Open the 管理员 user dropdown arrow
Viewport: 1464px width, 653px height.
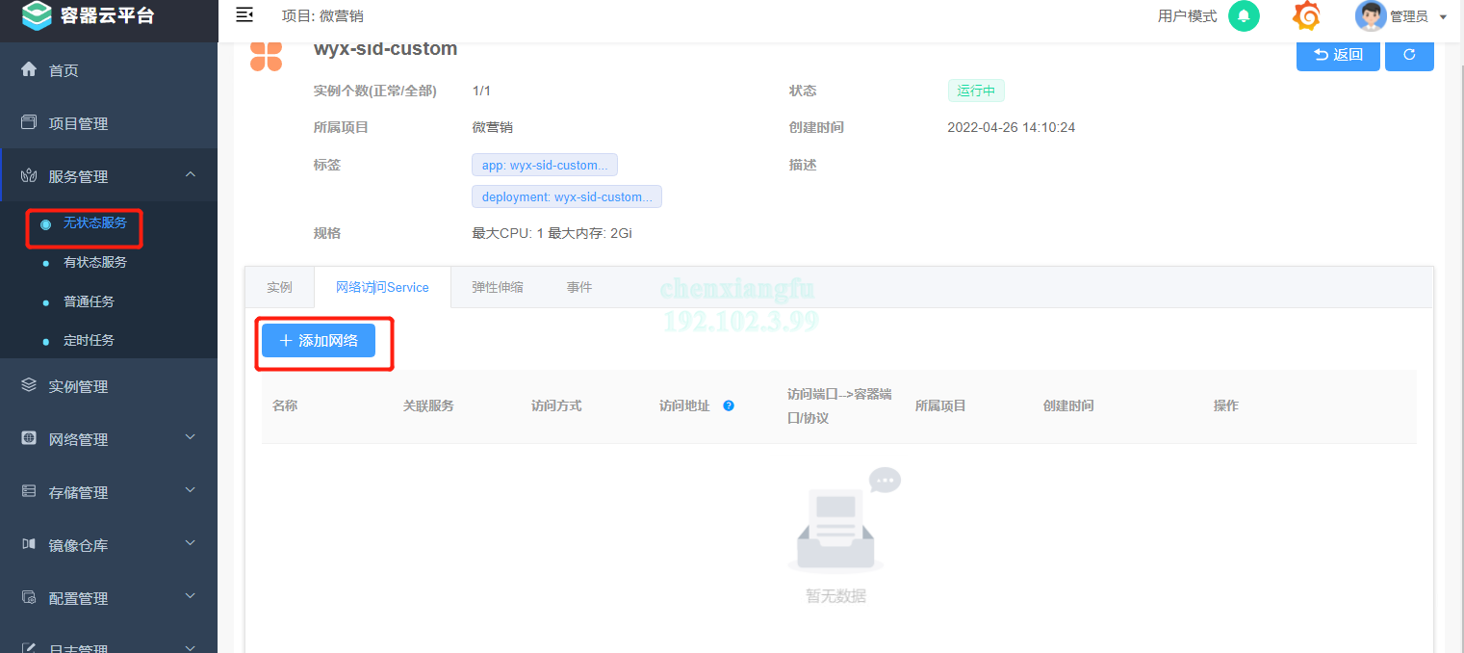(x=1443, y=17)
